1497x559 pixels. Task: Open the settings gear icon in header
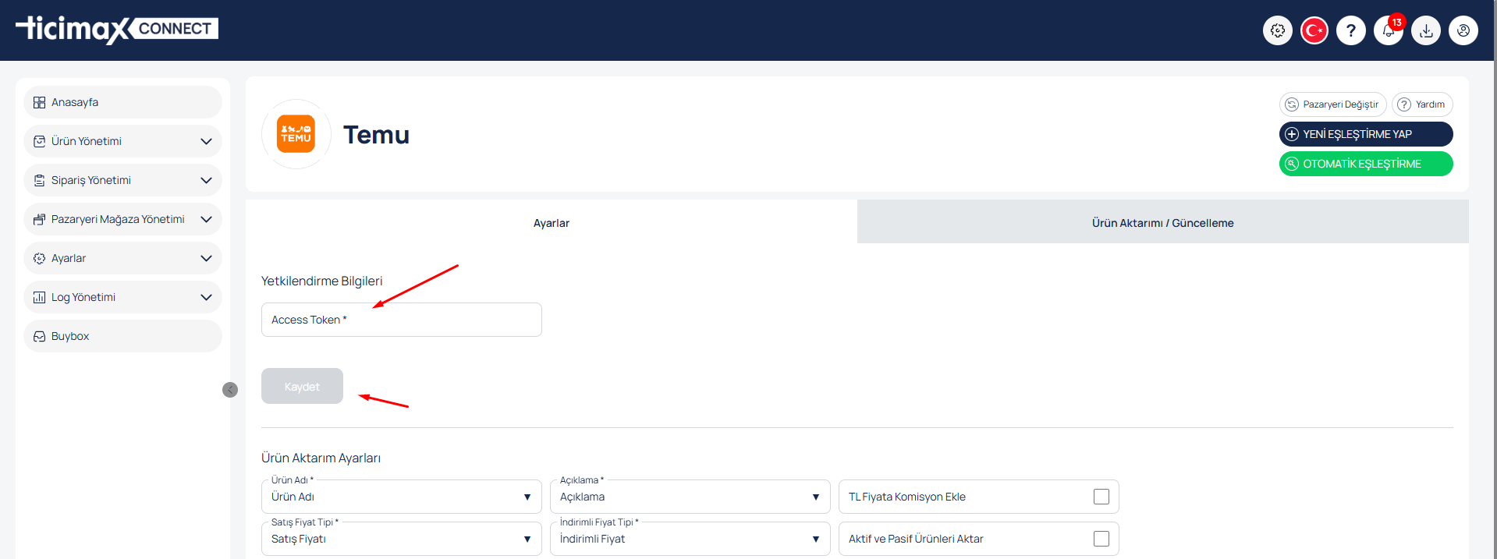click(x=1277, y=30)
